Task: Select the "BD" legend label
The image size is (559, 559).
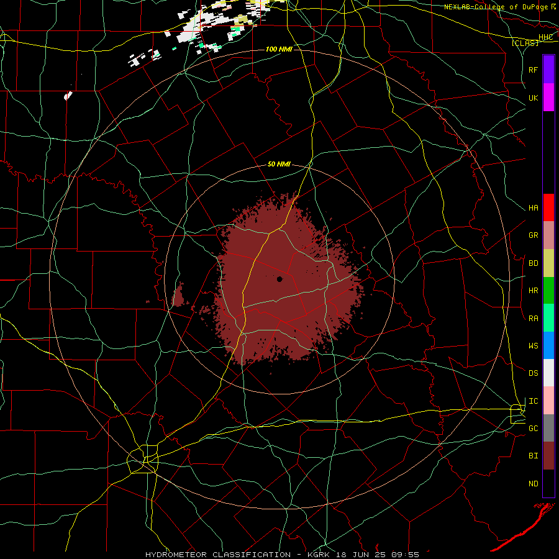Action: (x=533, y=263)
